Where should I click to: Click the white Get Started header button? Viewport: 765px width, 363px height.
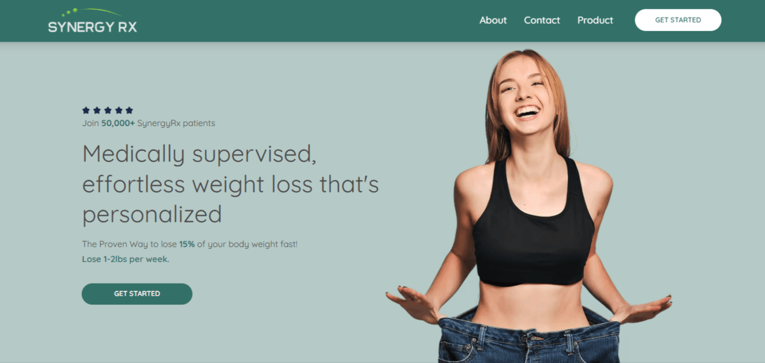point(678,20)
